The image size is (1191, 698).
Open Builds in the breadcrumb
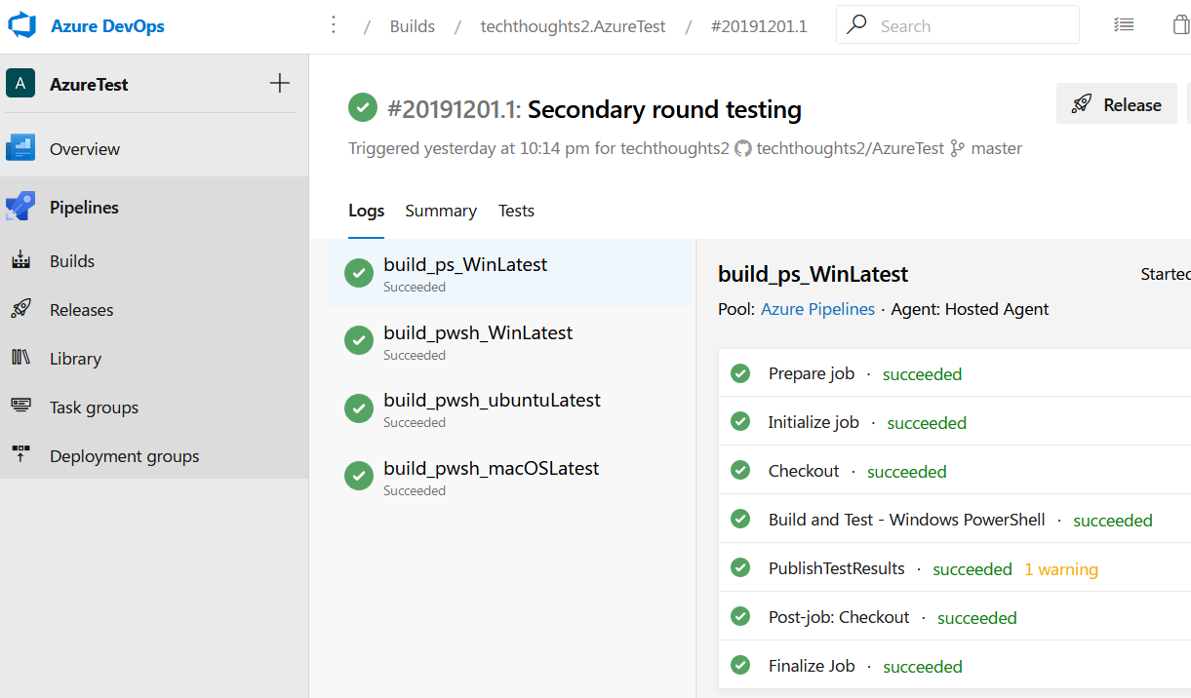[x=412, y=26]
